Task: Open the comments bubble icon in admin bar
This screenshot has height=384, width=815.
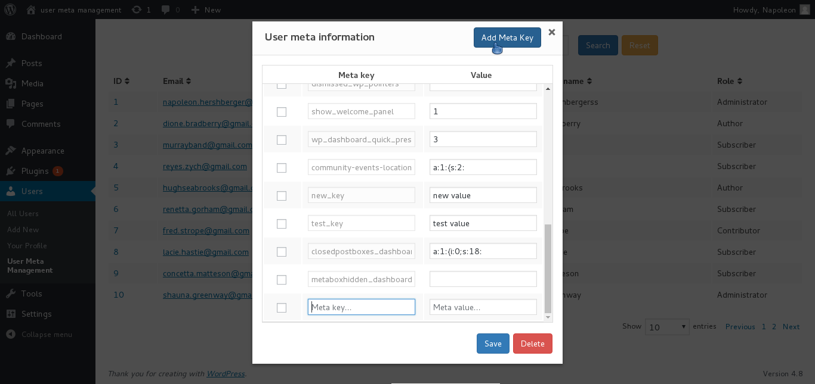Action: tap(165, 10)
